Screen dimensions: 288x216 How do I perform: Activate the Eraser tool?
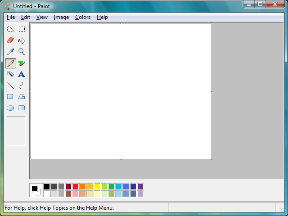(10, 40)
